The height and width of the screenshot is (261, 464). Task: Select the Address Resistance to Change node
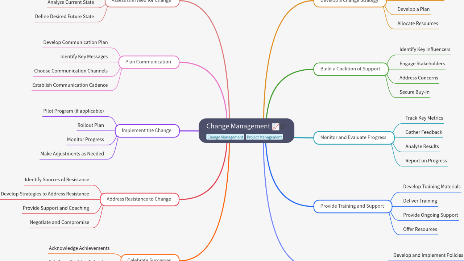[x=139, y=199]
